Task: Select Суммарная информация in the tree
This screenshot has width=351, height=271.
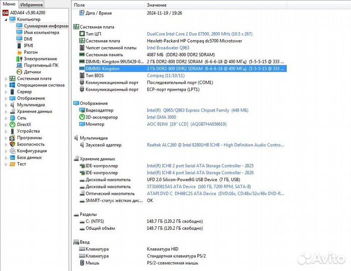Action: pyautogui.click(x=46, y=26)
